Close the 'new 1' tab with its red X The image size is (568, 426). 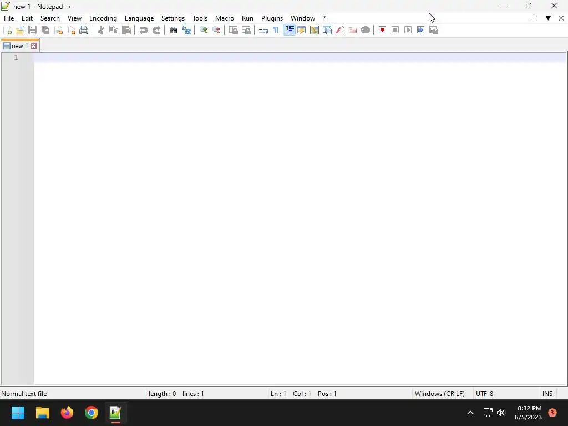34,46
